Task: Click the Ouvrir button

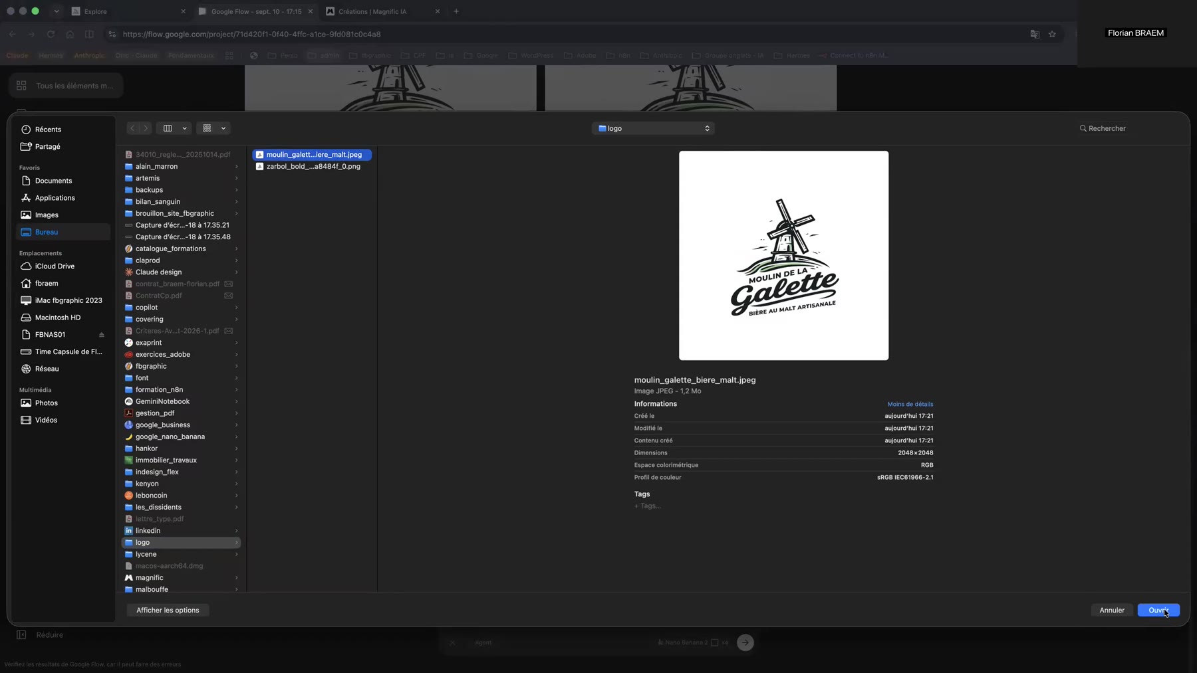Action: (1158, 611)
